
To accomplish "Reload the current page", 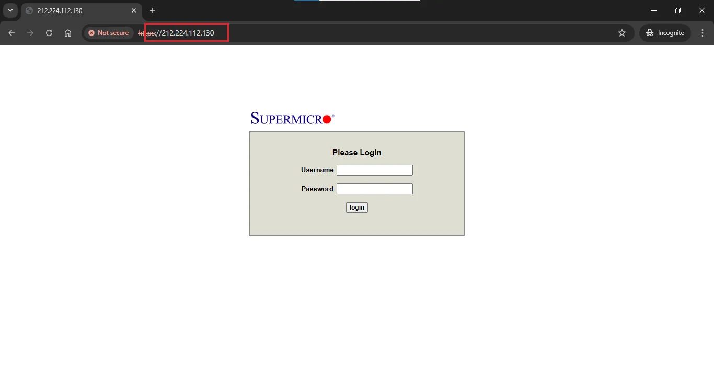I will (x=49, y=33).
